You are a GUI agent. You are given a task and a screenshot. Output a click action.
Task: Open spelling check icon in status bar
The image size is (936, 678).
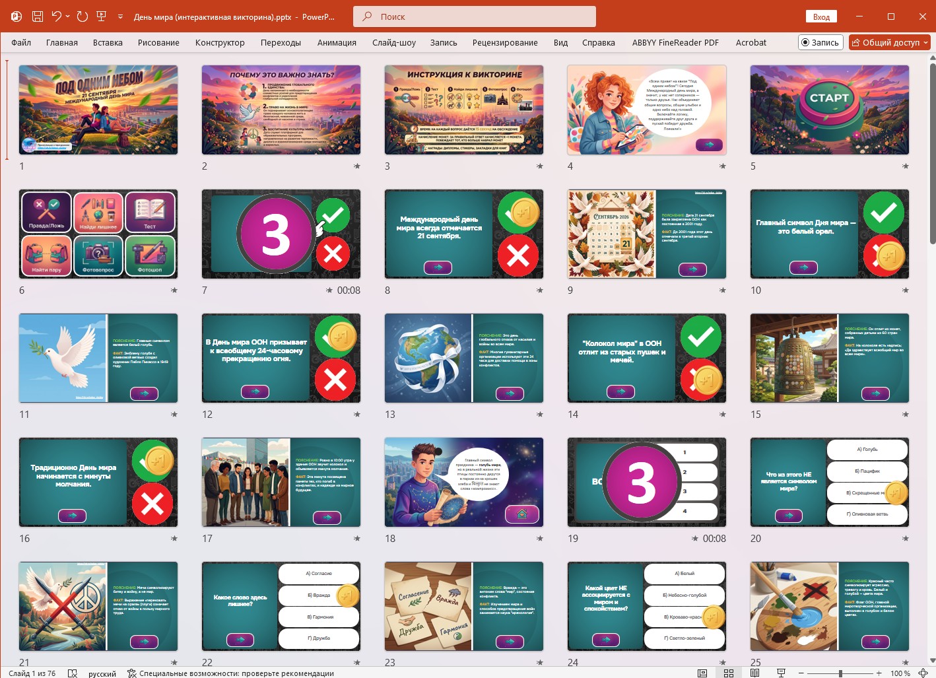click(73, 673)
